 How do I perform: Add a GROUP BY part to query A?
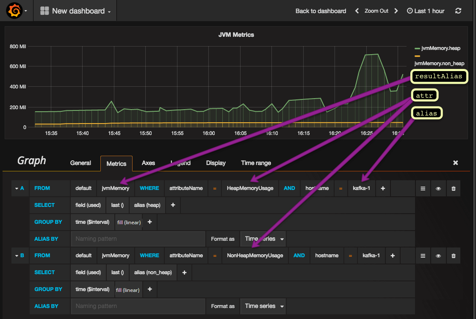(149, 222)
